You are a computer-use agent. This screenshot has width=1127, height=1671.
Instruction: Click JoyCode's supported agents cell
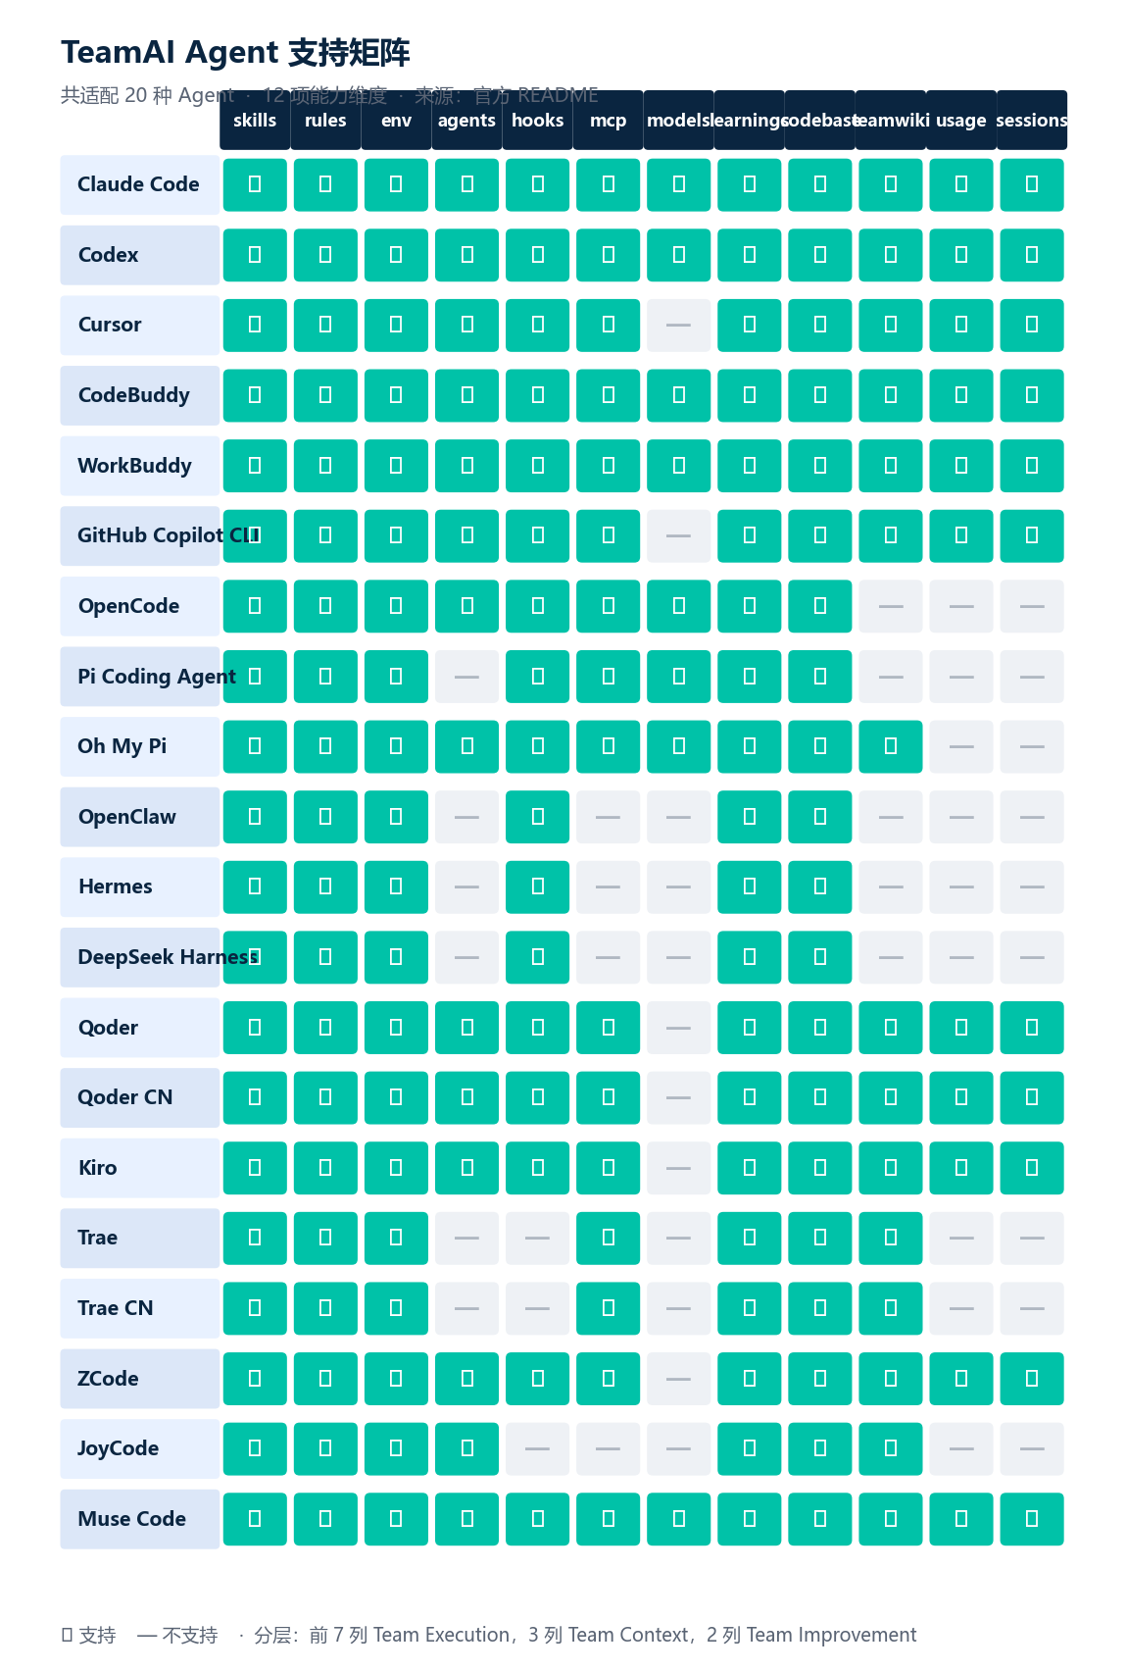click(467, 1448)
